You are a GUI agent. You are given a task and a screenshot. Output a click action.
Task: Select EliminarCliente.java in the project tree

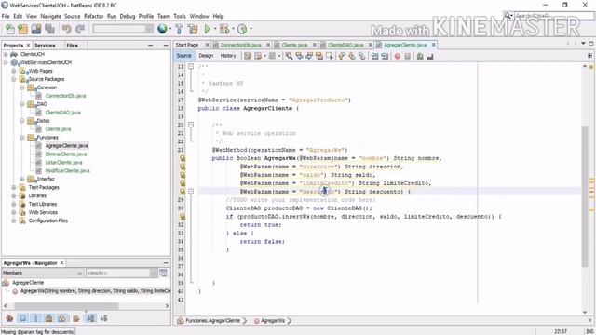point(66,154)
